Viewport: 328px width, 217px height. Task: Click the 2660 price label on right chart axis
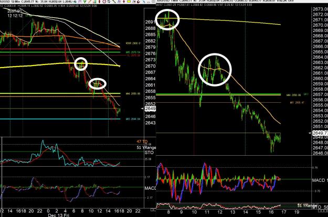click(x=320, y=79)
